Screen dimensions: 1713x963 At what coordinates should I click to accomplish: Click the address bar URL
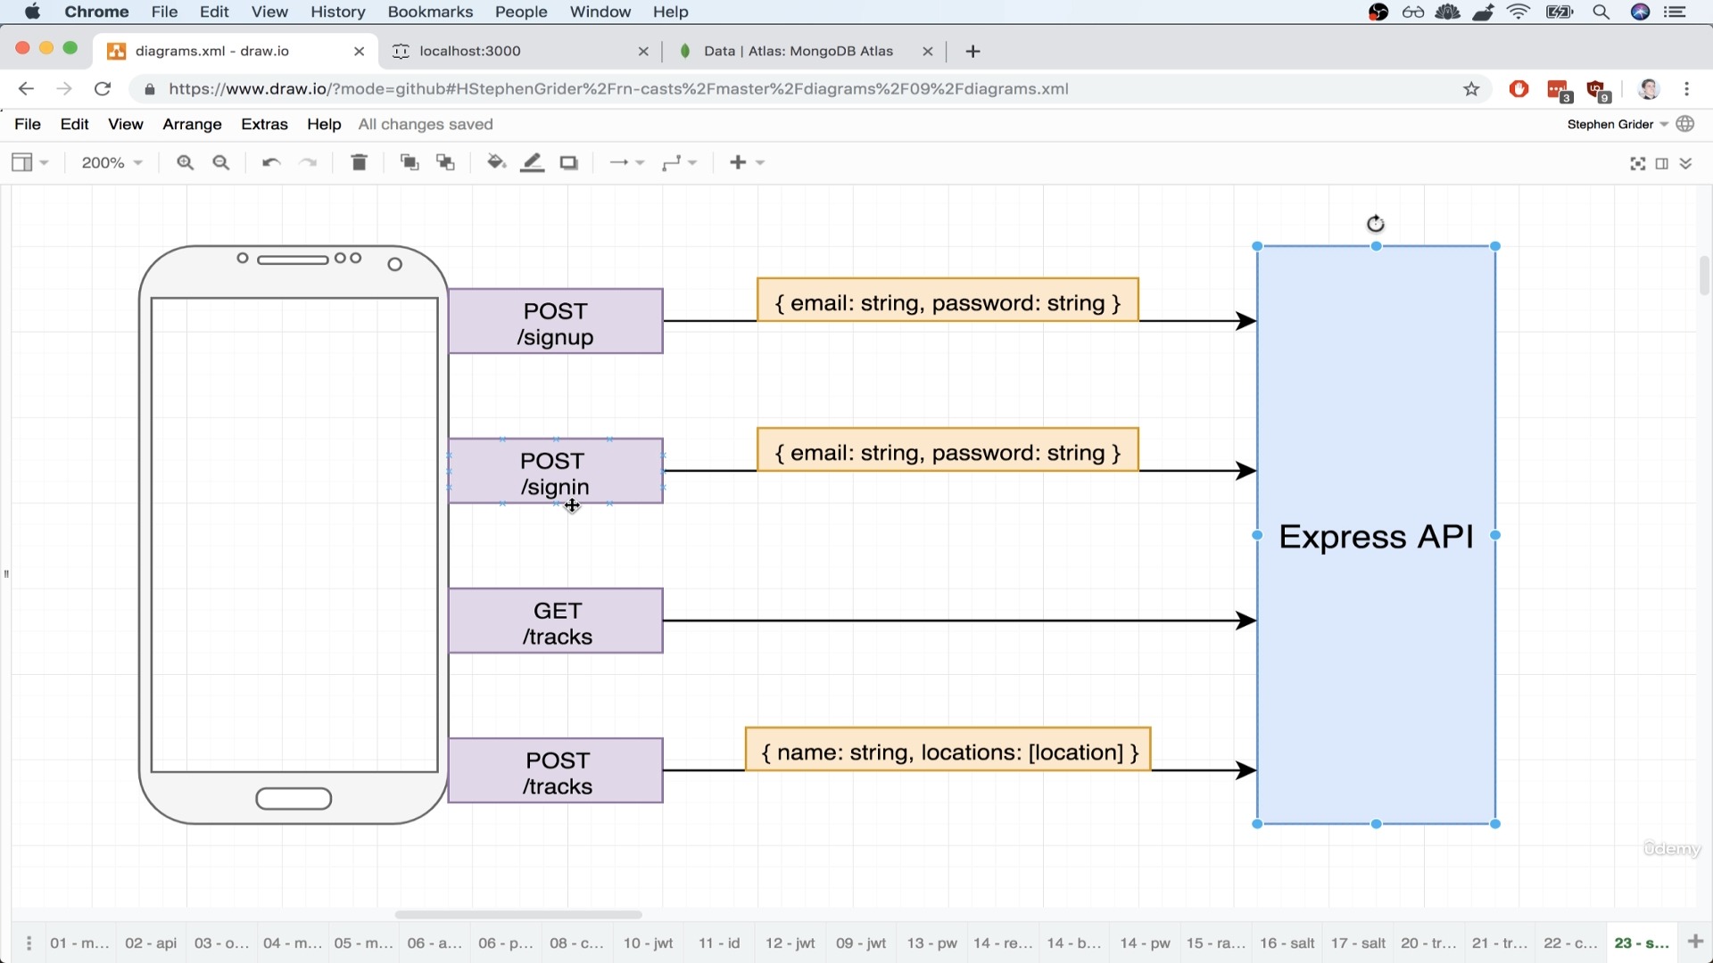click(x=618, y=89)
